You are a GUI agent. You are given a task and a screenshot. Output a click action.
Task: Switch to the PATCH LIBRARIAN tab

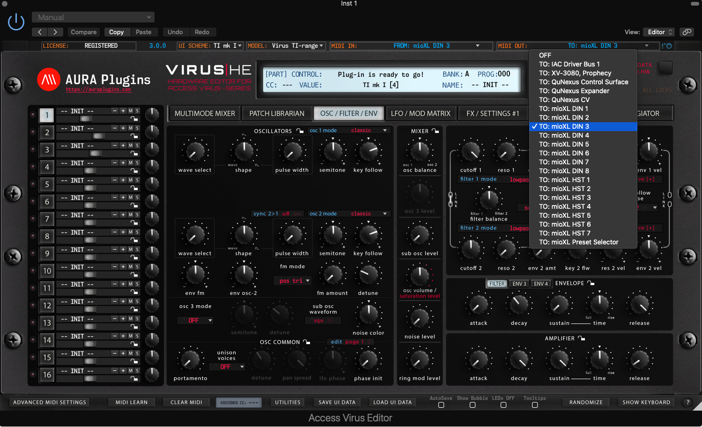tap(277, 113)
